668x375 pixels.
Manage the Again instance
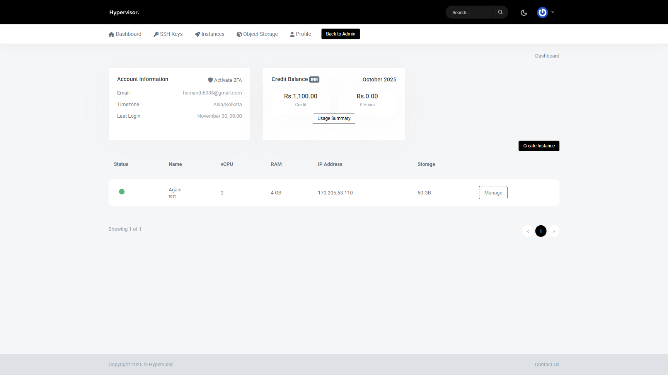493,193
